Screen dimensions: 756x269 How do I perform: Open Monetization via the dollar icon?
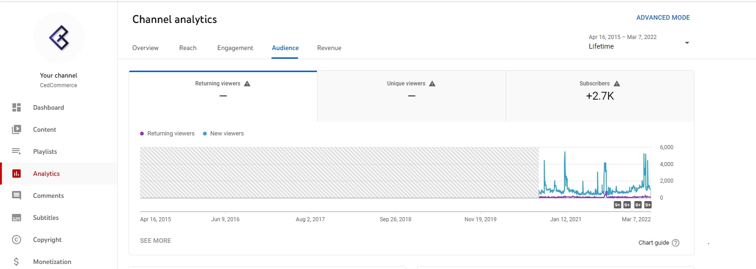click(x=17, y=262)
